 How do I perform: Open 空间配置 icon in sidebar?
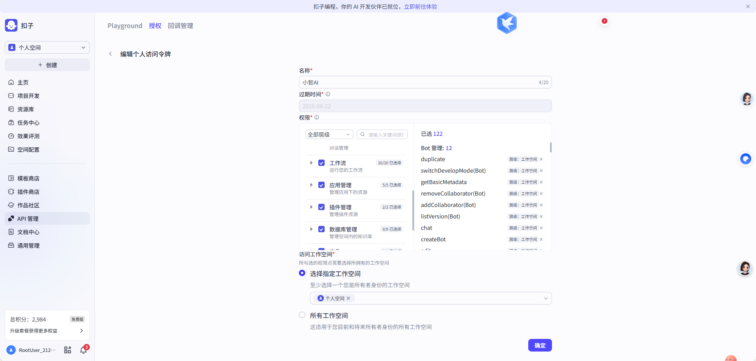[11, 149]
